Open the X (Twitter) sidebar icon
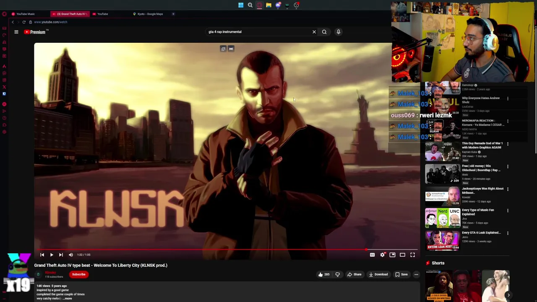537x302 pixels. pos(4,87)
